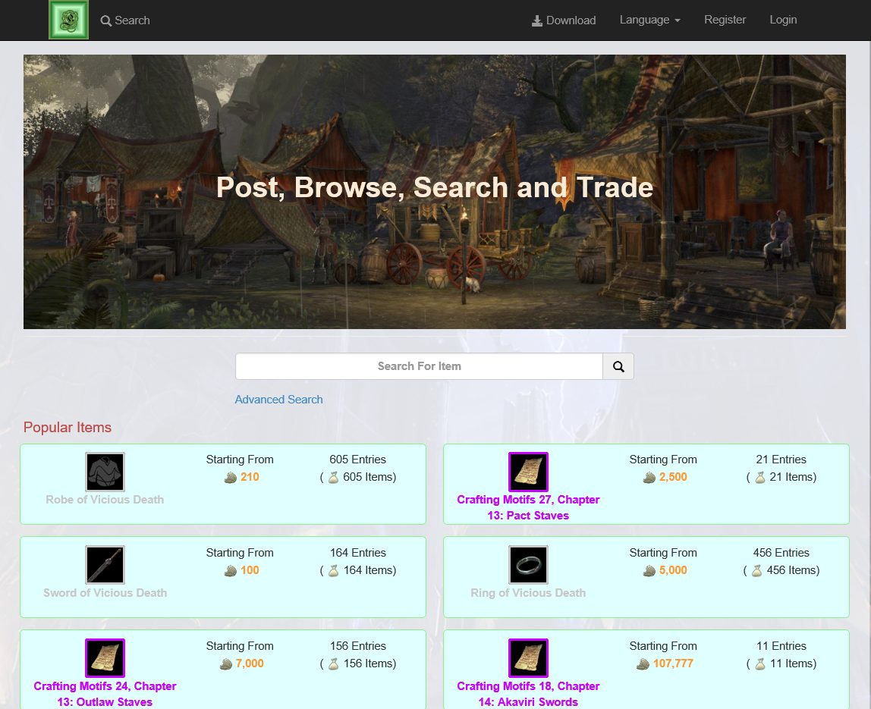Image resolution: width=871 pixels, height=709 pixels.
Task: Click the green site logo icon
Action: click(68, 20)
